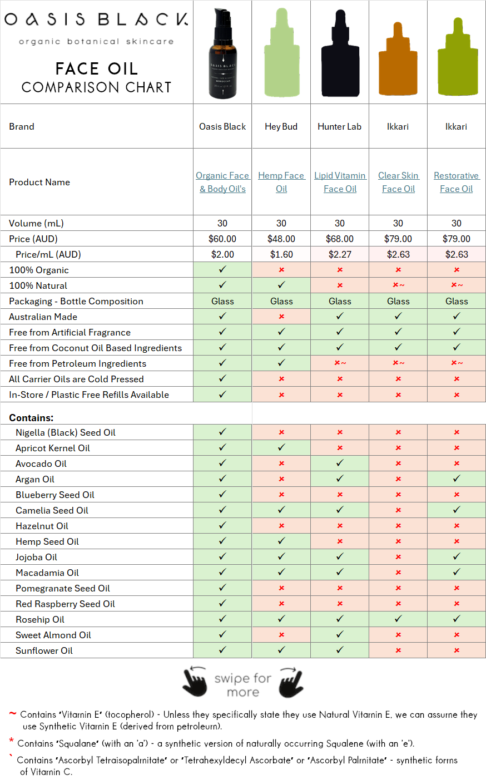Click olive-bottle Ikkari Jojoba Oil checkmark
This screenshot has width=486, height=779.
click(x=457, y=557)
